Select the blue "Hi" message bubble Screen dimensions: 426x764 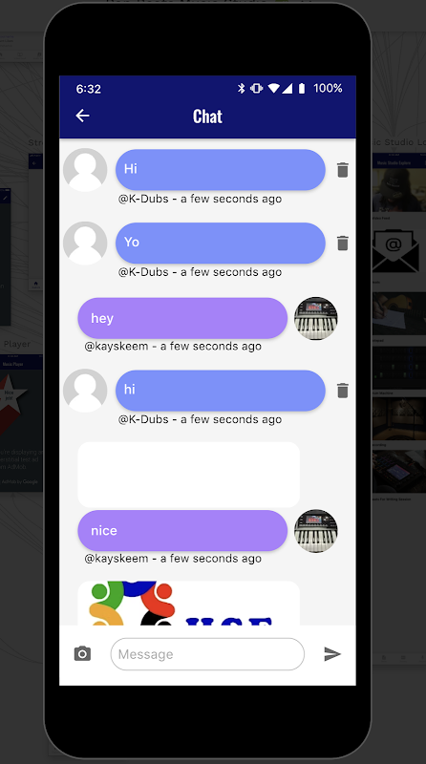pyautogui.click(x=221, y=170)
